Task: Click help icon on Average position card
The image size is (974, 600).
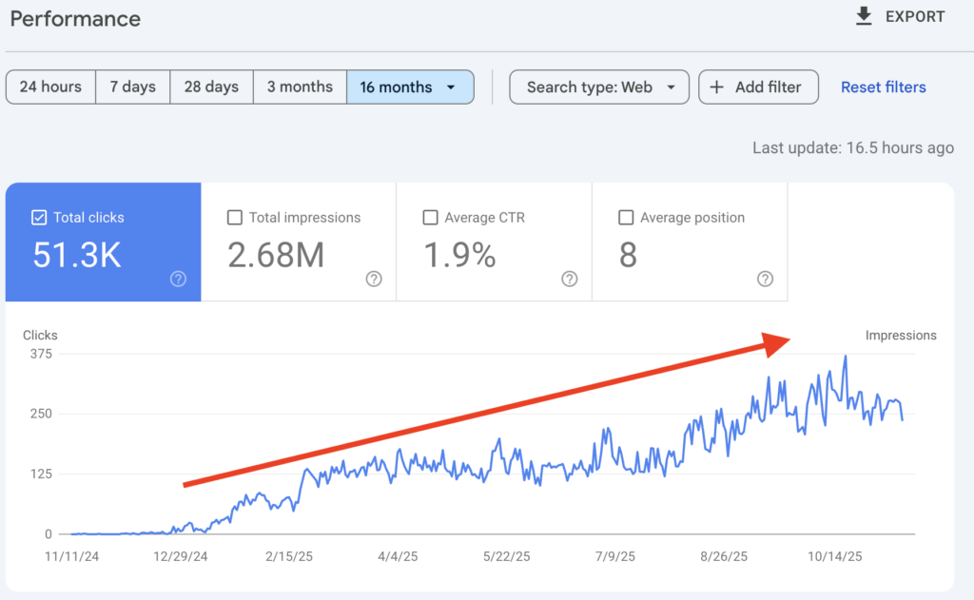Action: (765, 279)
